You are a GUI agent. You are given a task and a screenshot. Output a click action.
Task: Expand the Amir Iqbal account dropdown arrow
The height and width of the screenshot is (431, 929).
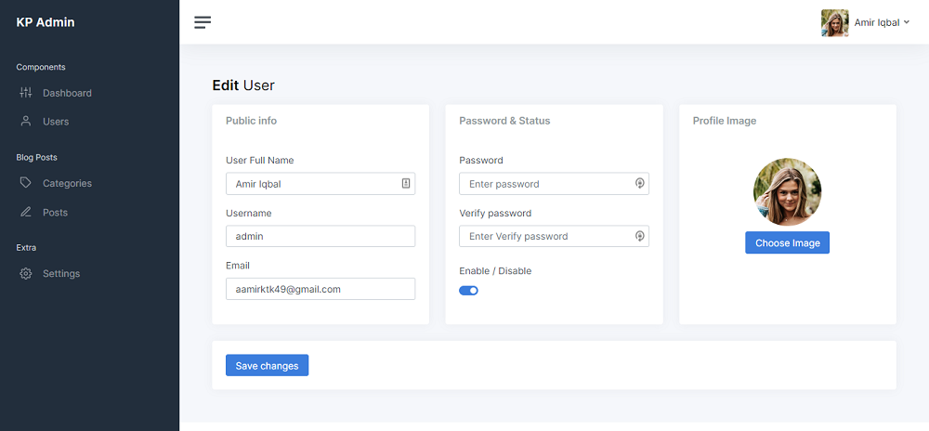(x=907, y=22)
